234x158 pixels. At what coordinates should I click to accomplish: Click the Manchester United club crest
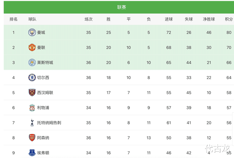pyautogui.click(x=32, y=48)
